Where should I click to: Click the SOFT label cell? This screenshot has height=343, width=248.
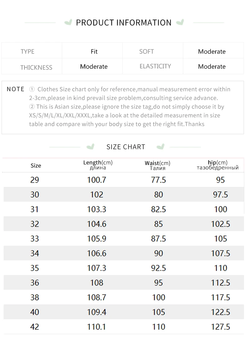click(x=146, y=52)
